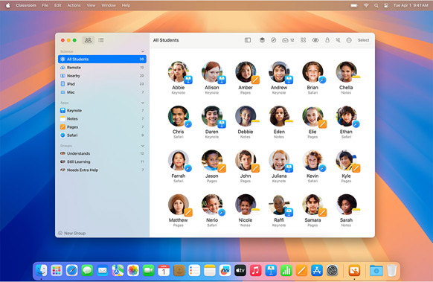Select the Still Learning group
433x282 pixels.
pyautogui.click(x=102, y=161)
